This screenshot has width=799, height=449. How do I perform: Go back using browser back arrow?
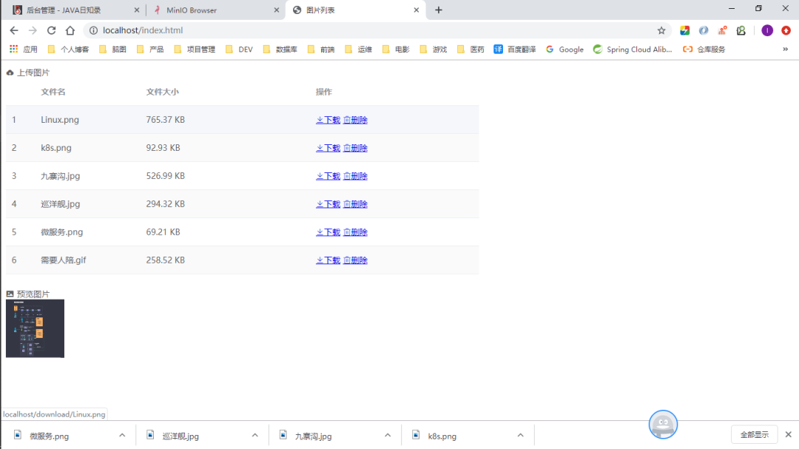14,30
